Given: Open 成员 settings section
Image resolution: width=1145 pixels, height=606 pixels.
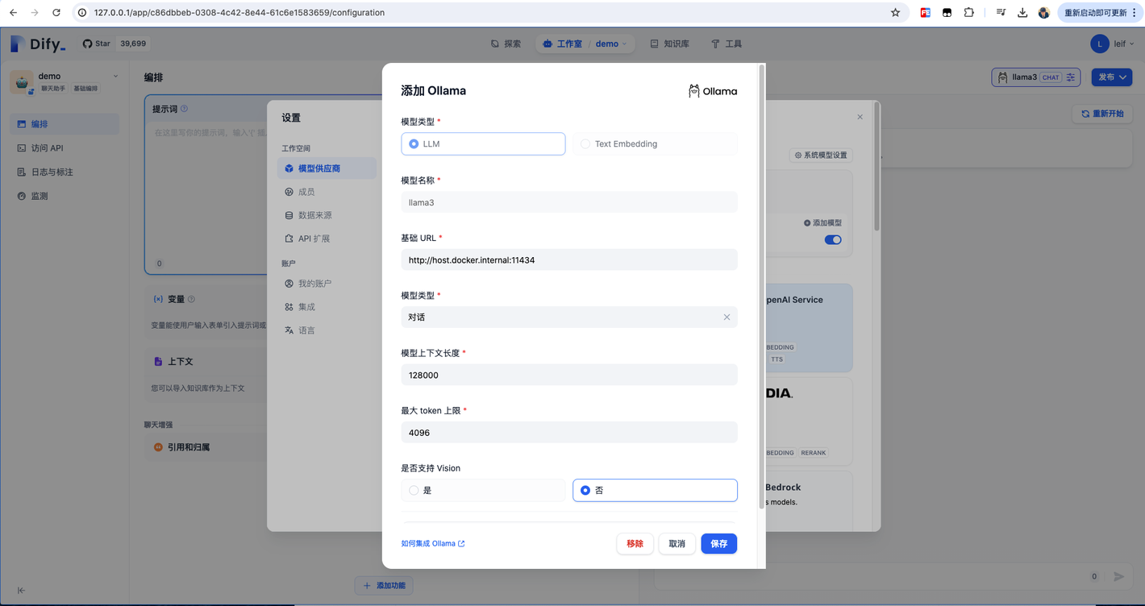Looking at the screenshot, I should point(306,192).
